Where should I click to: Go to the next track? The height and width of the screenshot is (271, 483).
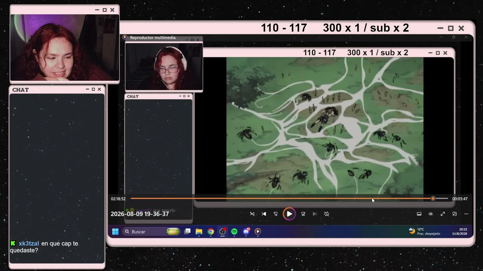point(315,214)
